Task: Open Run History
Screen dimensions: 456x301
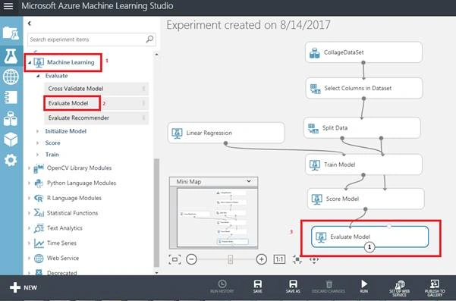Action: (x=222, y=287)
